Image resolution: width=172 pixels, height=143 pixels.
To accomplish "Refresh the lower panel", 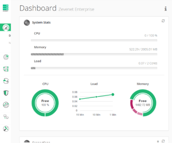I will point(163,141).
